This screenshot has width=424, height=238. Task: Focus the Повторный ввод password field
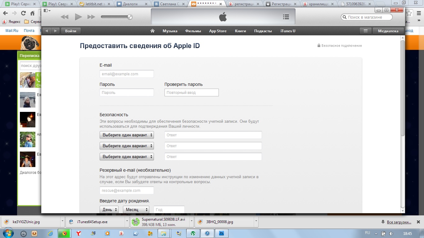pos(192,92)
